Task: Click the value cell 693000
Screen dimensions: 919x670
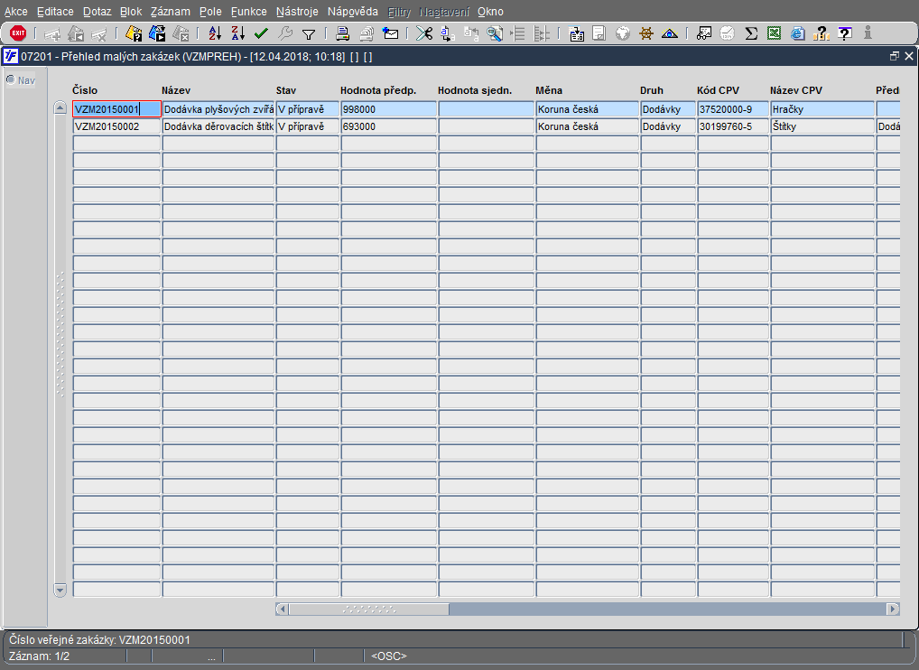Action: 388,126
